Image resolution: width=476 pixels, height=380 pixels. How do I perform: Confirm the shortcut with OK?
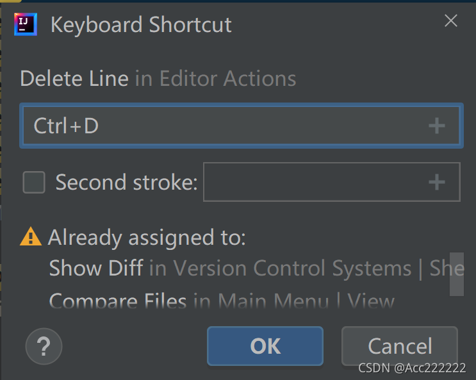tap(265, 346)
